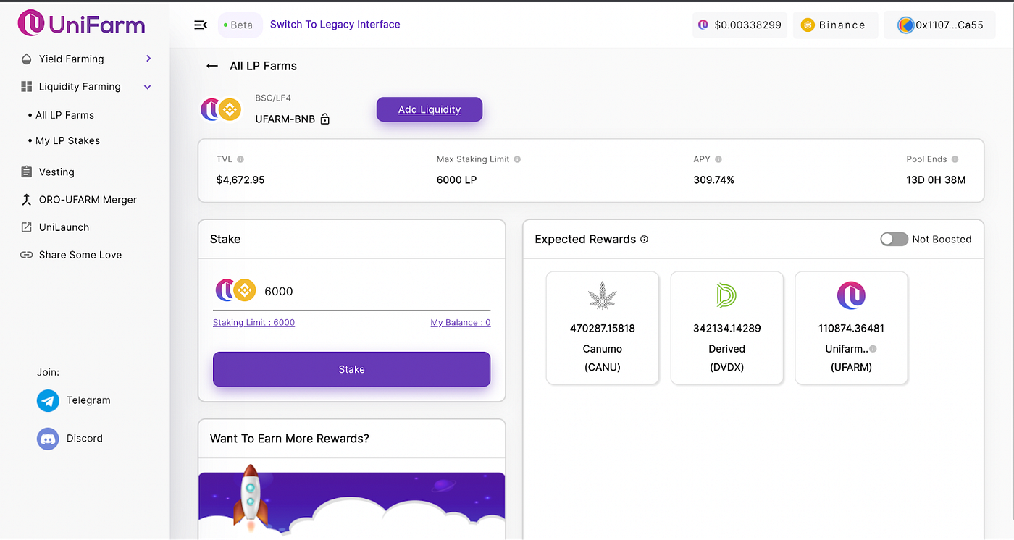Click the 6000 LP staking limit value

(x=456, y=180)
